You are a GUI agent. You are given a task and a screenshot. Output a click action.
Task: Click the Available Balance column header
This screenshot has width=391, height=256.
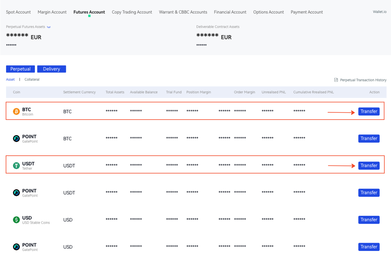(x=144, y=92)
